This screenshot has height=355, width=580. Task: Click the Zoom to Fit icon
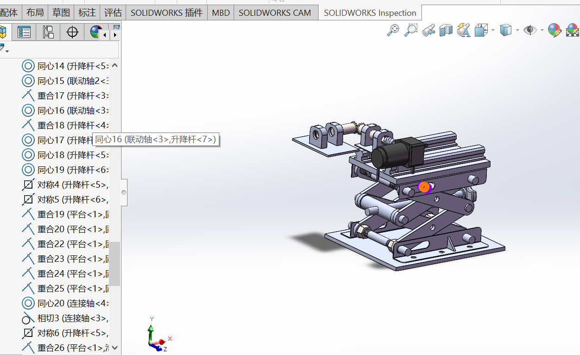393,30
